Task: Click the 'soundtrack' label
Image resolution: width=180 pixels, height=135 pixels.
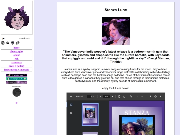Action: point(24,38)
